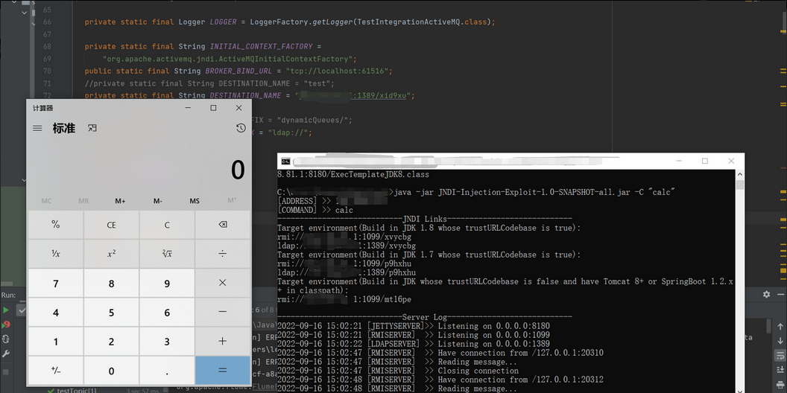Open the wrench settings icon in Run panel
This screenshot has width=787, height=393.
(x=6, y=354)
